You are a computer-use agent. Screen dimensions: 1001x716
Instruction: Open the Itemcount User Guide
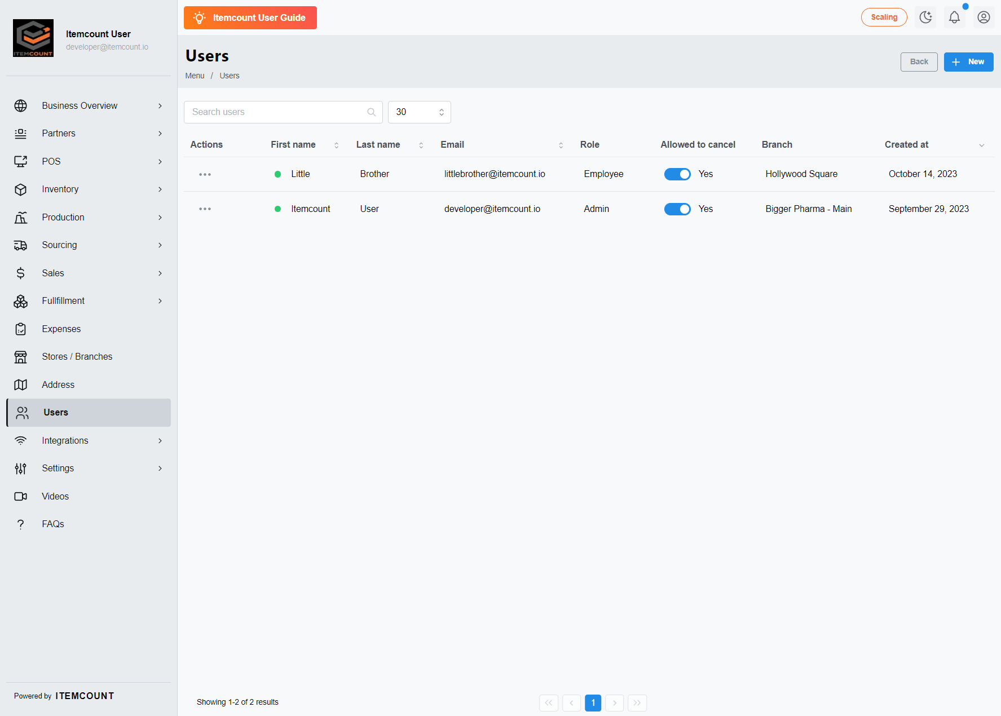pos(250,17)
